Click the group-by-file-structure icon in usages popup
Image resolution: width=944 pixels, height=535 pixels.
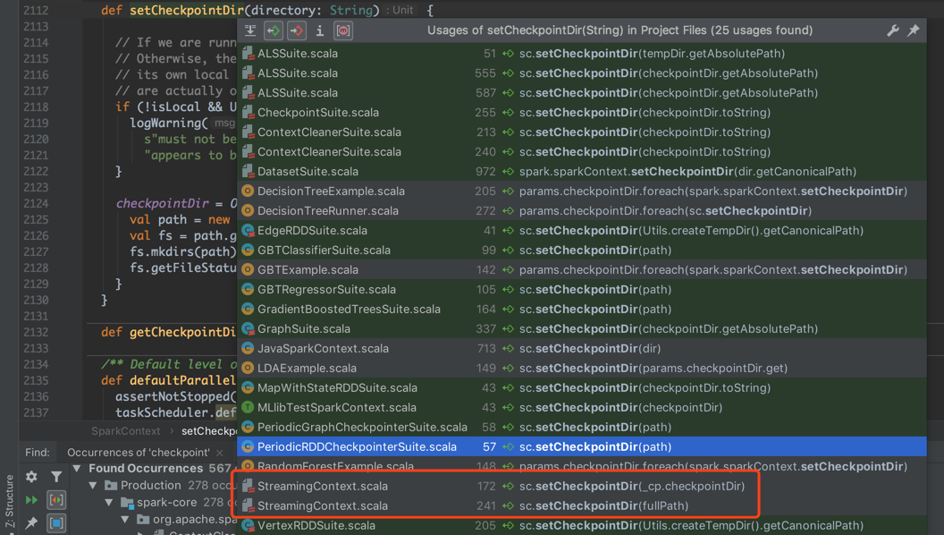pyautogui.click(x=250, y=30)
